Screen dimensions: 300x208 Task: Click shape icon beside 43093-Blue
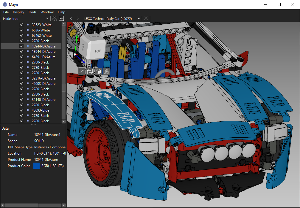[x=28, y=110]
